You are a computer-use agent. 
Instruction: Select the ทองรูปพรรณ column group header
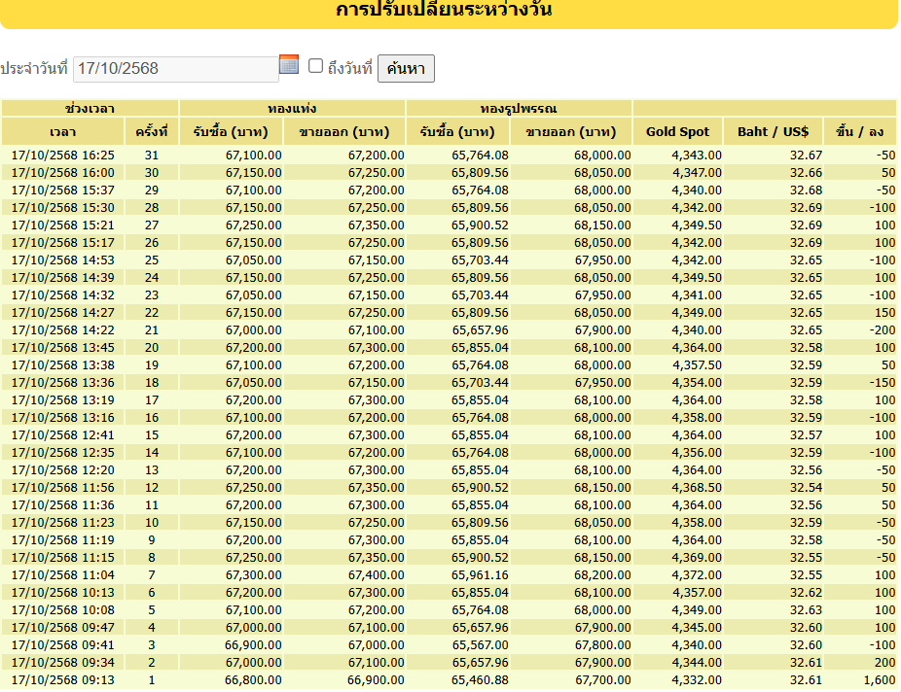[x=519, y=109]
